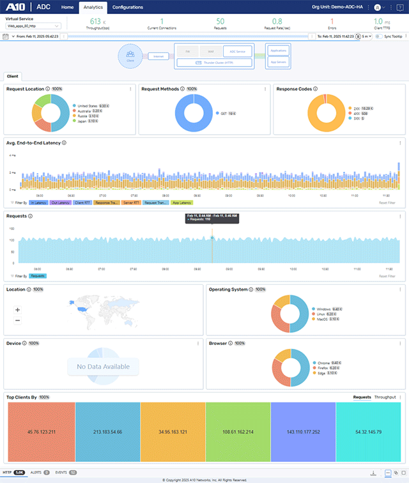The width and height of the screenshot is (409, 483).
Task: Click the calendar icon beside From date
Action: point(5,37)
